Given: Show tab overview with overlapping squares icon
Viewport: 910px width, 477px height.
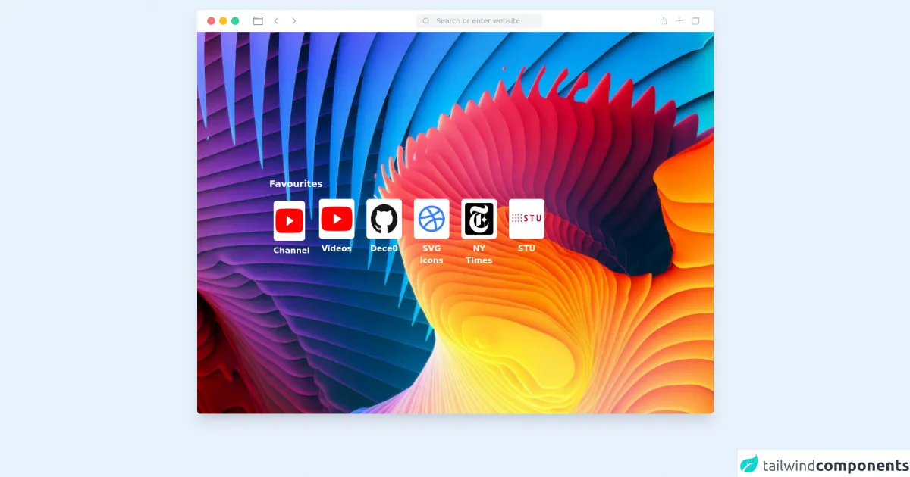Looking at the screenshot, I should pyautogui.click(x=695, y=21).
